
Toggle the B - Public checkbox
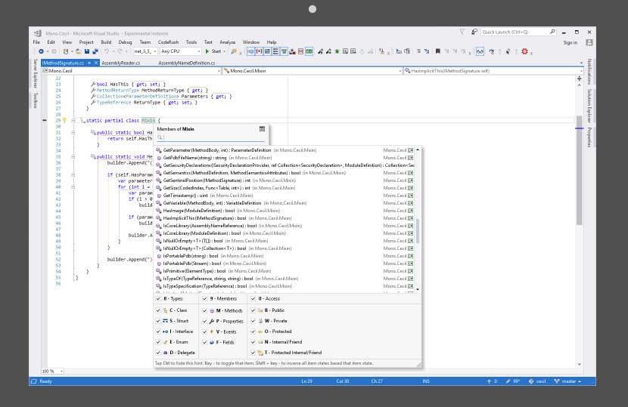pyautogui.click(x=253, y=310)
